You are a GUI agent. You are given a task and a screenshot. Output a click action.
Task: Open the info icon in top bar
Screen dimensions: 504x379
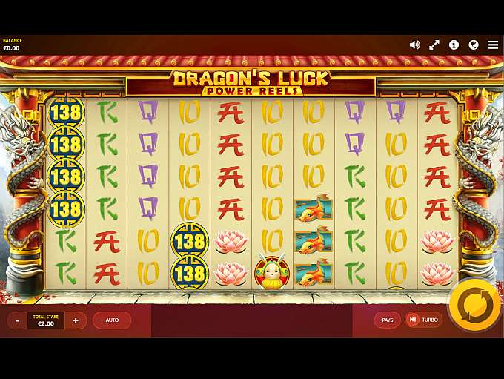454,45
